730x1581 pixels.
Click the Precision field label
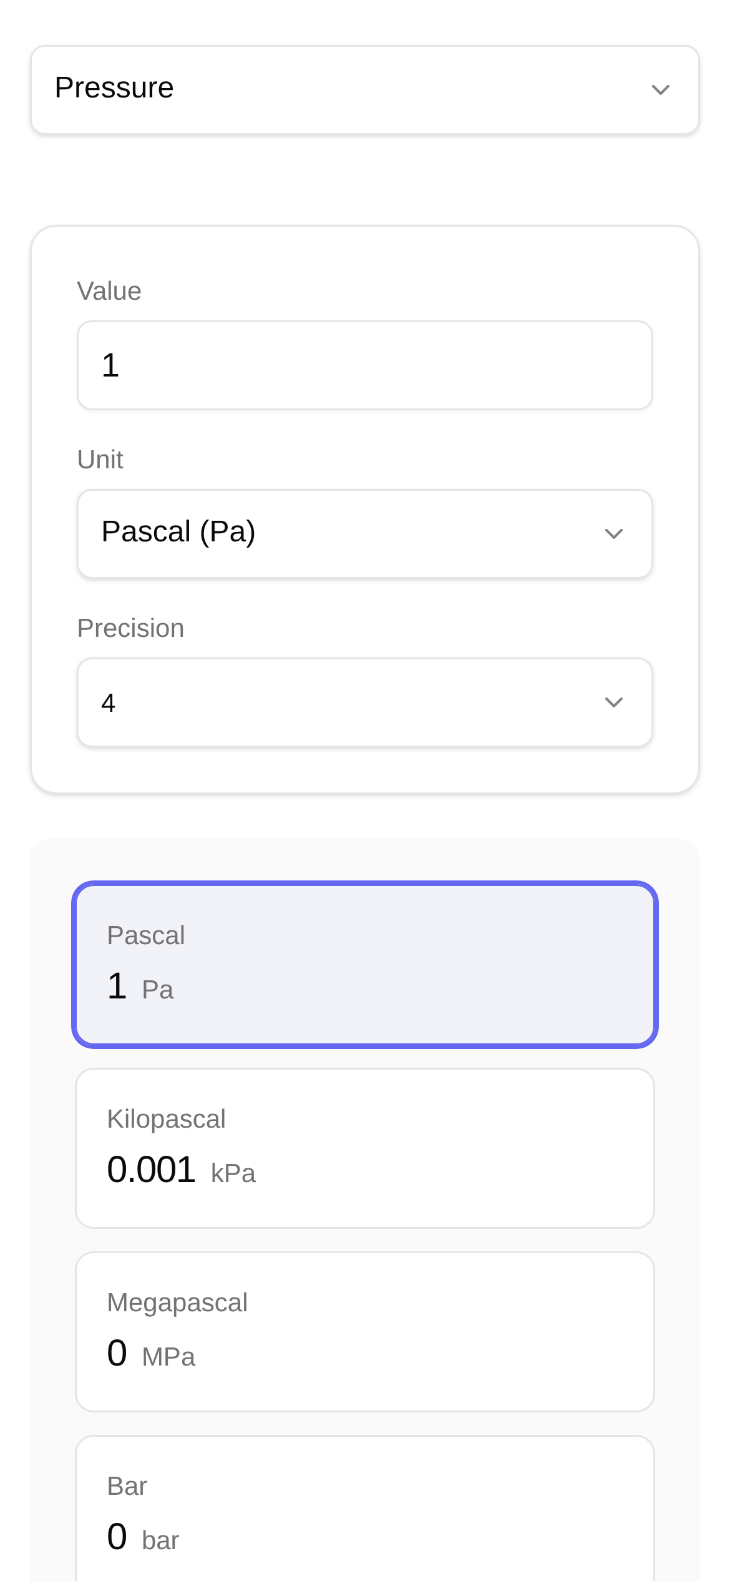point(130,628)
